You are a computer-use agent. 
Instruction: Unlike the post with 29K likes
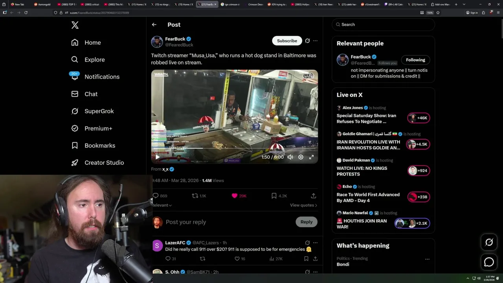click(x=239, y=196)
